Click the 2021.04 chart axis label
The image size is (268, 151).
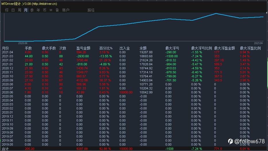pos(258,43)
